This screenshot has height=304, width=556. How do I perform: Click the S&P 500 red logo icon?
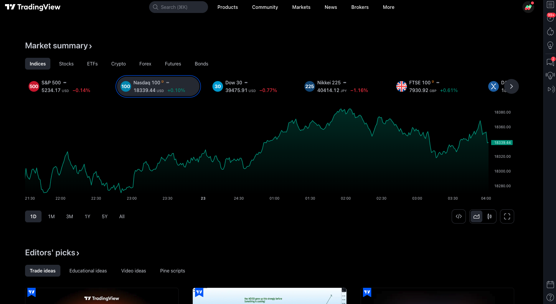tap(34, 86)
